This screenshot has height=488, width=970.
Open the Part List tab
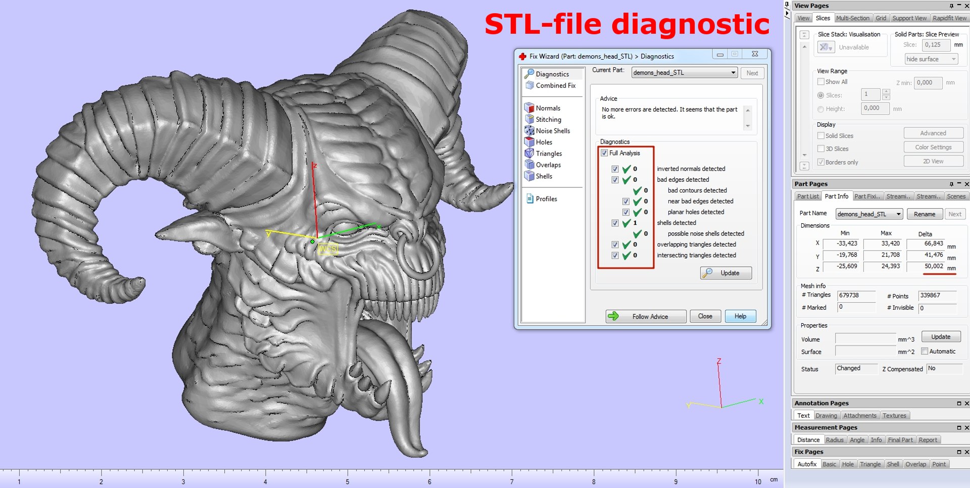808,197
